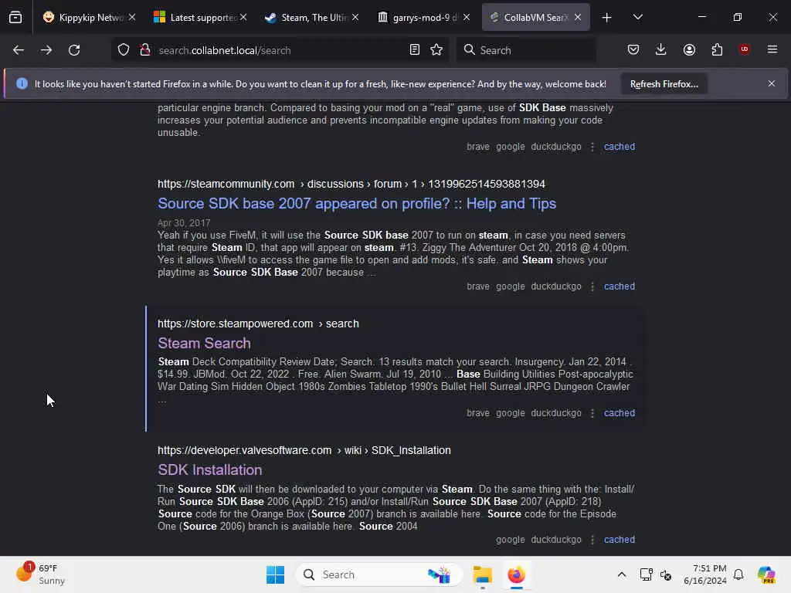Open notifications bell icon

738,574
